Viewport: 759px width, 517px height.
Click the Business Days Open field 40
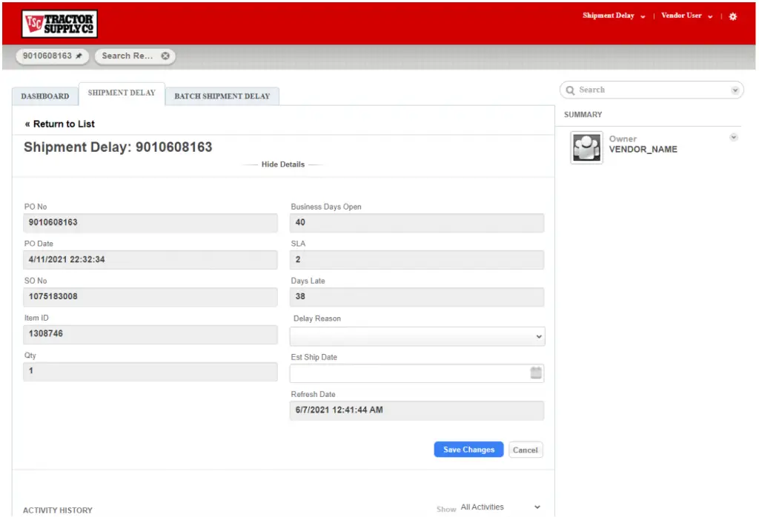click(x=417, y=223)
